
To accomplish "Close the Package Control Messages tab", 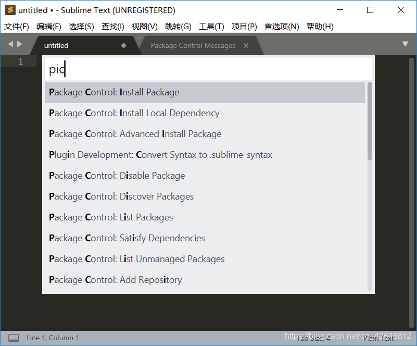I will (246, 46).
